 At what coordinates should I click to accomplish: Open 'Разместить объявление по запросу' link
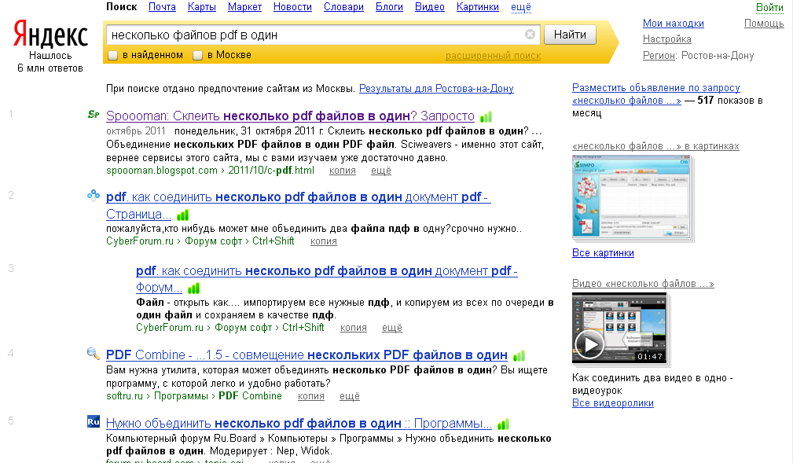(x=656, y=94)
